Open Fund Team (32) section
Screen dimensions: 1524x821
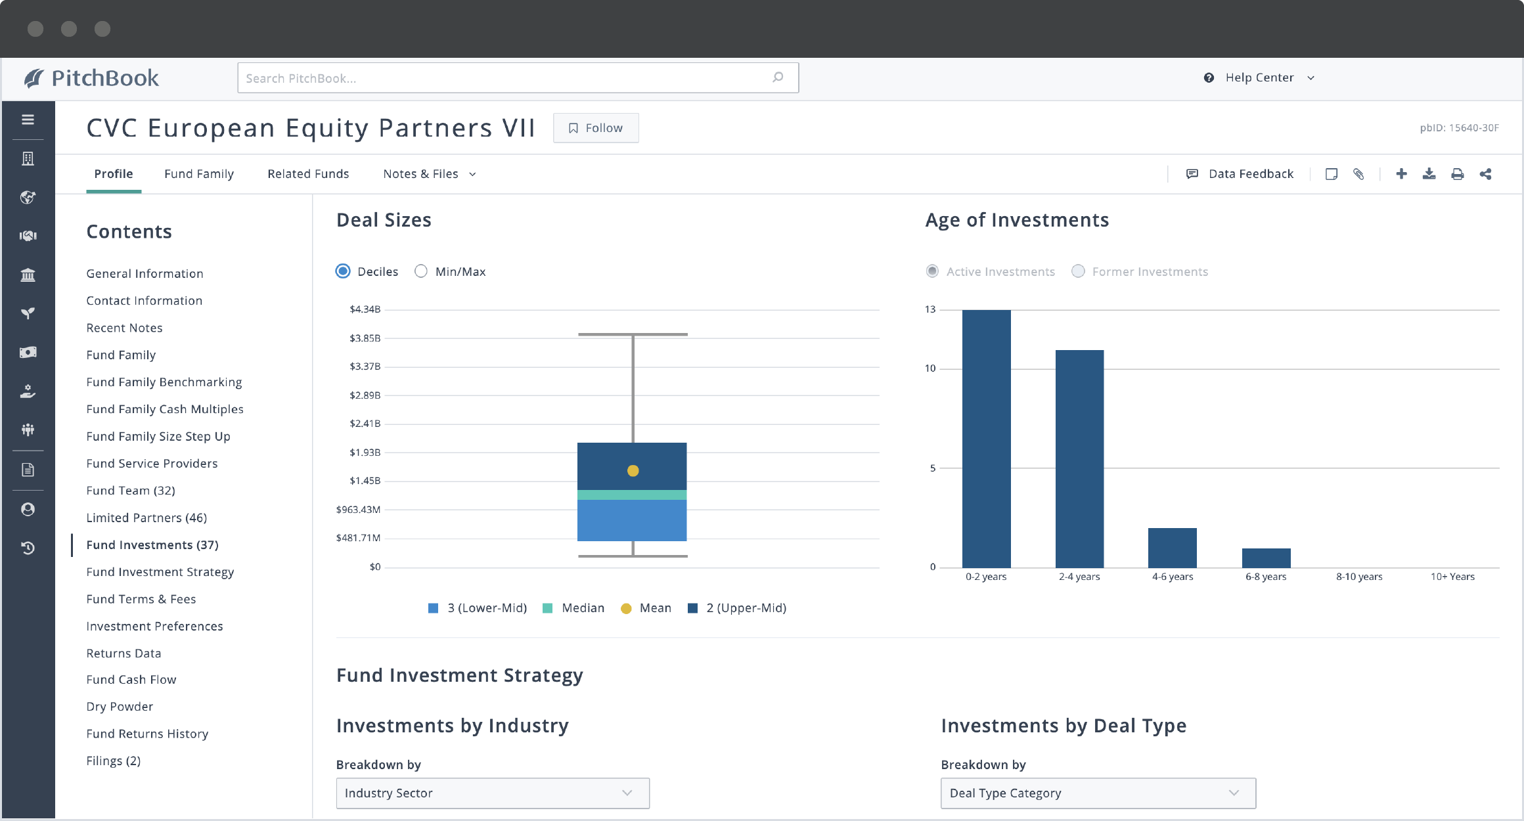point(131,491)
